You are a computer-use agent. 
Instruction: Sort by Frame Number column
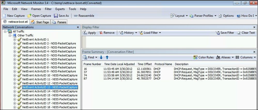92,64
